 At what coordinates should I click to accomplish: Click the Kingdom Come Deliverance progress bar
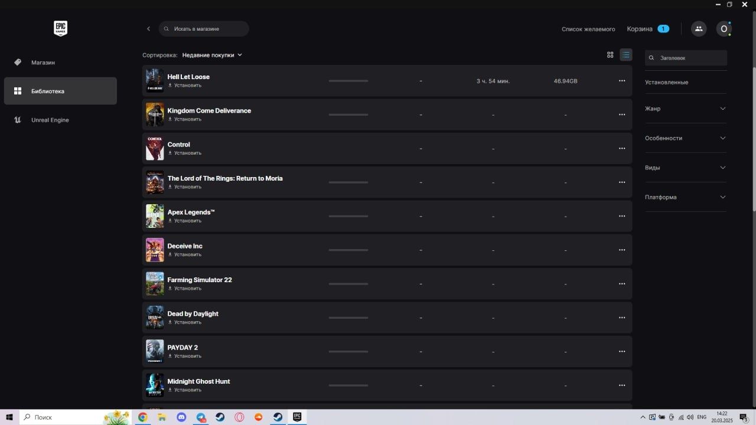coord(348,115)
